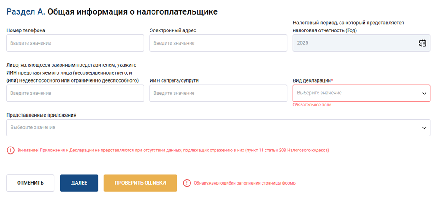
Task: Click into the 'Электронный адрес' input field
Action: (x=218, y=43)
